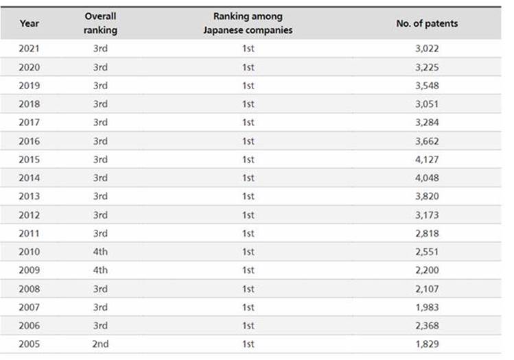
Task: Select the 2021 year cell
Action: click(30, 49)
